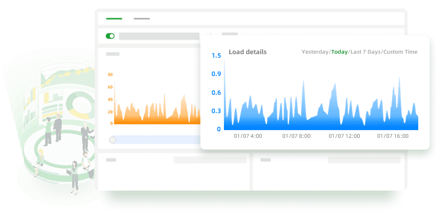
Task: Click the 1.5 value on load axis
Action: [x=216, y=56]
